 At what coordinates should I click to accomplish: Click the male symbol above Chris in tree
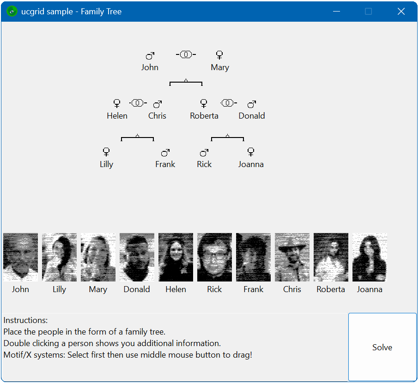(x=158, y=104)
